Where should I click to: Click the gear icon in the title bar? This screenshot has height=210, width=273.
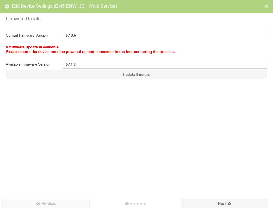pyautogui.click(x=7, y=6)
